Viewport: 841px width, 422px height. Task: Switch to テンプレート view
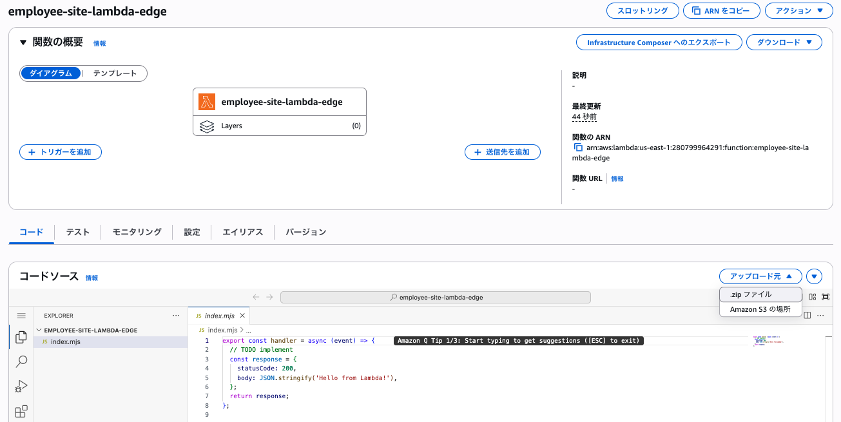[115, 73]
